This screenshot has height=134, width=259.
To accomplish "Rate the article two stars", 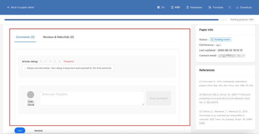I will tap(46, 61).
